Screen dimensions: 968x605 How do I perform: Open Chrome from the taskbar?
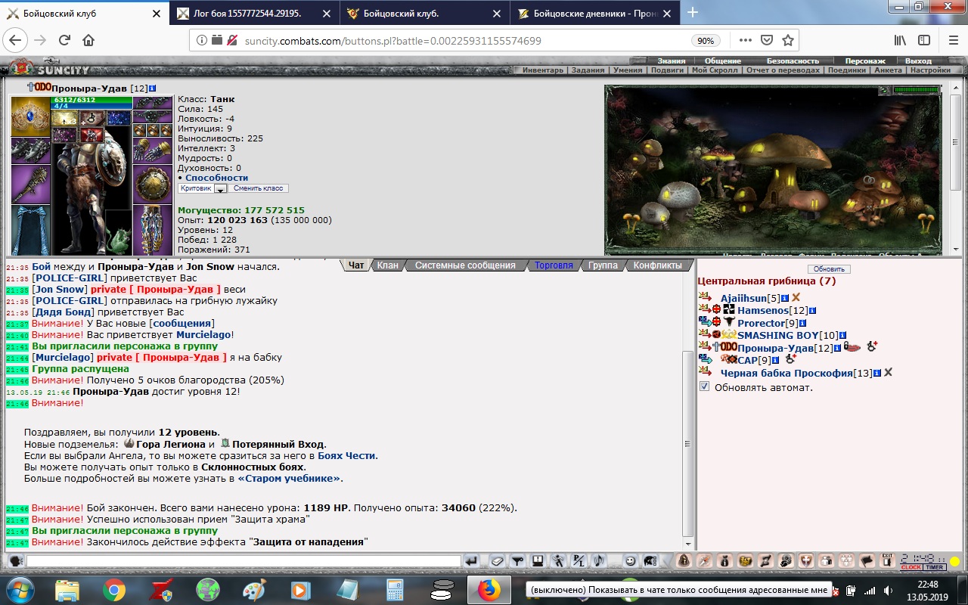(114, 589)
